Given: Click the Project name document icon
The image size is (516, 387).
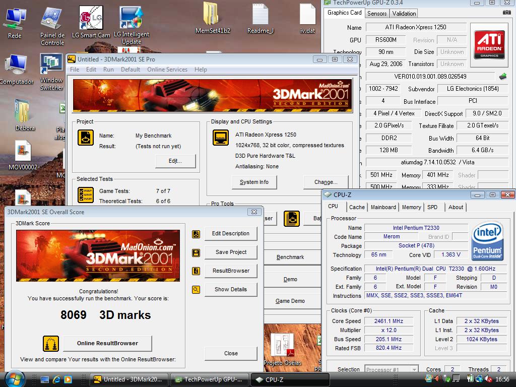Looking at the screenshot, I should pyautogui.click(x=86, y=138).
